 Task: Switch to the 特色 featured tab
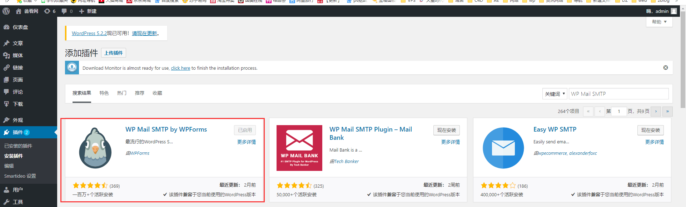[104, 93]
